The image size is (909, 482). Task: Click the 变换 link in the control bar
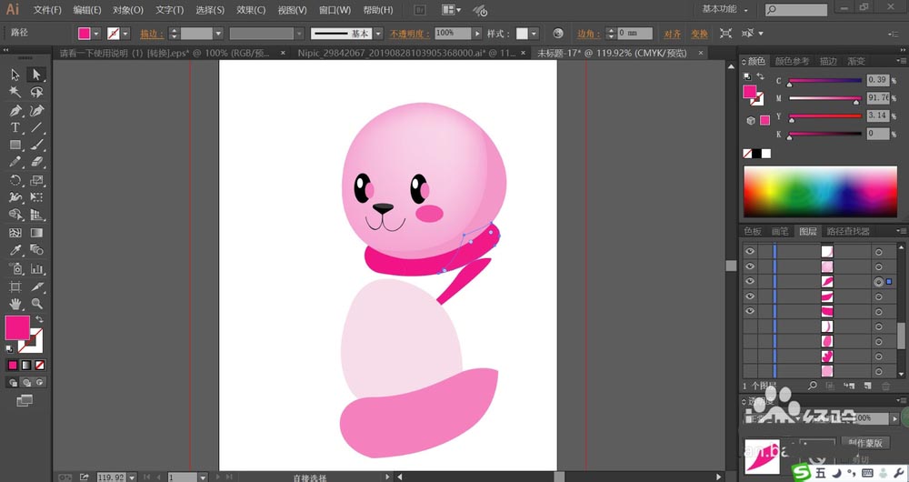click(x=698, y=34)
